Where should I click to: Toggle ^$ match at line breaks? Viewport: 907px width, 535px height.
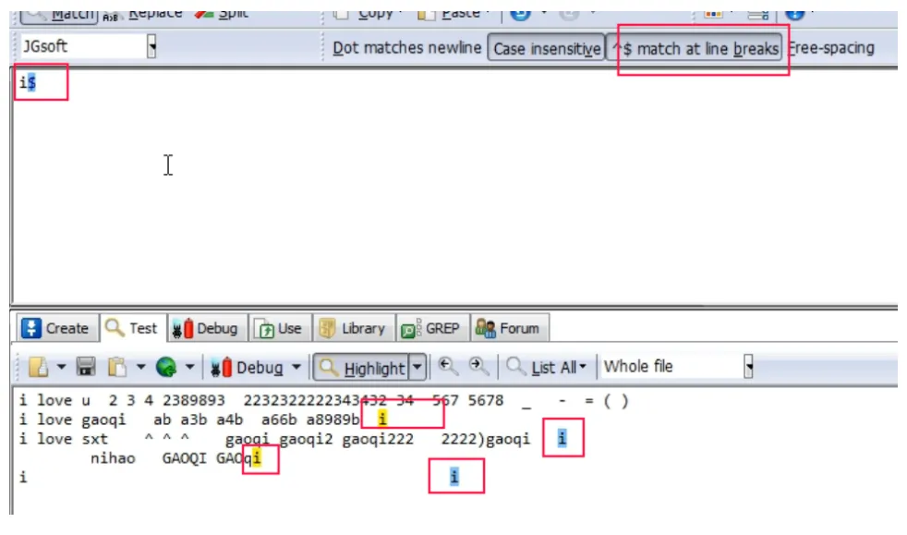[695, 49]
